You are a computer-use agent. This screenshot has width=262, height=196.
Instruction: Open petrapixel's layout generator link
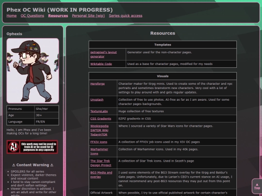point(103,54)
